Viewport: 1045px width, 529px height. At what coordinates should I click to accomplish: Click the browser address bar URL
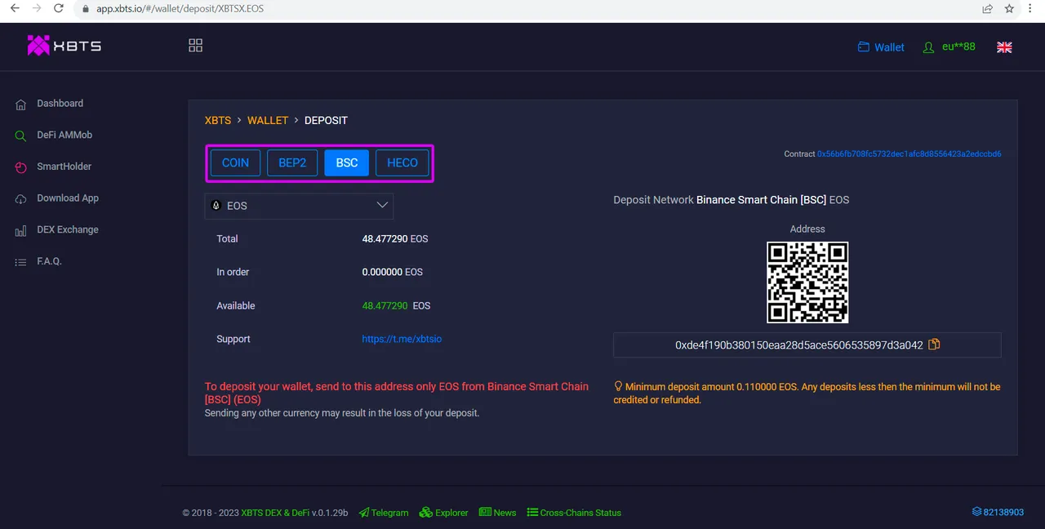(x=180, y=8)
